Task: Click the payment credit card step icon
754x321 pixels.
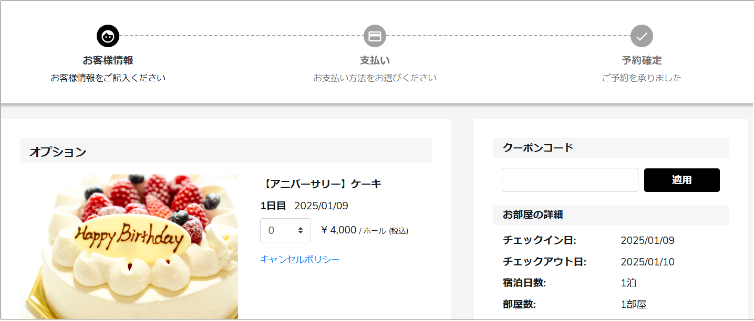Action: (x=375, y=36)
